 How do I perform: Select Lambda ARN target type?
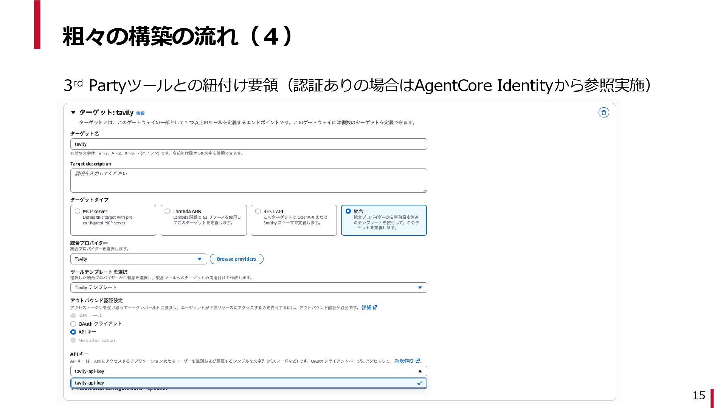tap(168, 211)
